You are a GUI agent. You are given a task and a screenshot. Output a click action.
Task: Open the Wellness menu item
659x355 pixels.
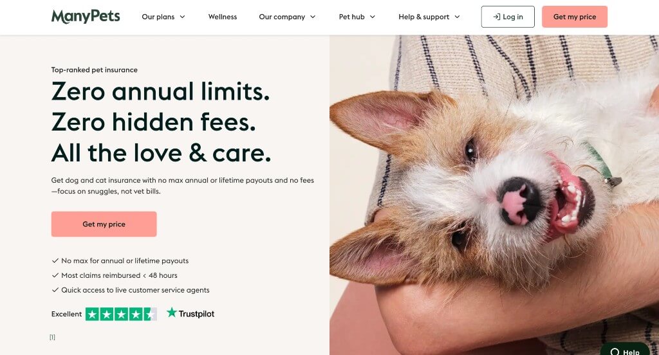pyautogui.click(x=223, y=17)
